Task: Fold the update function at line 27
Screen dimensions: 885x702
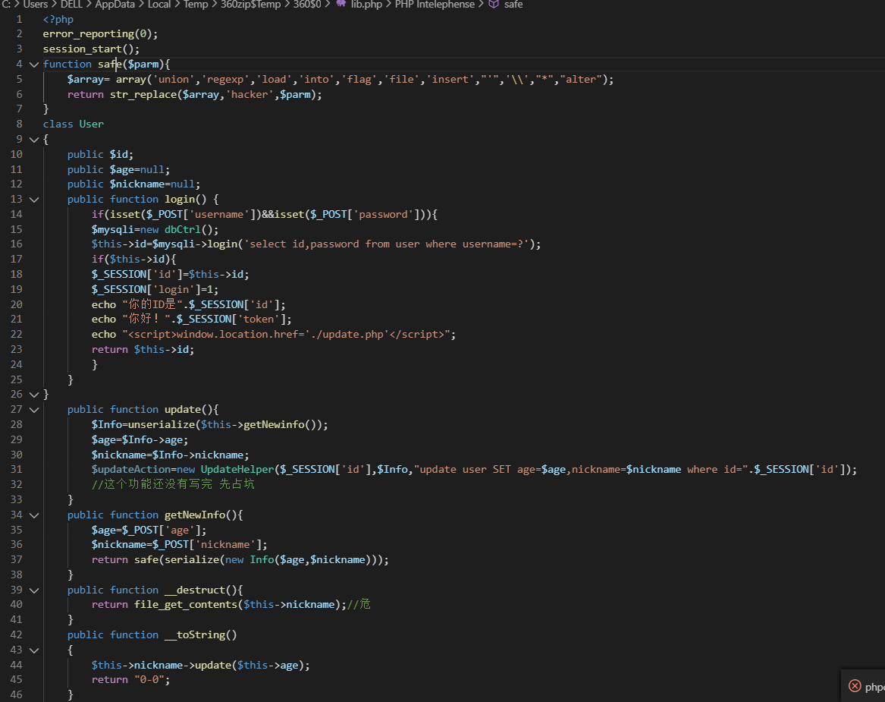Action: 34,410
